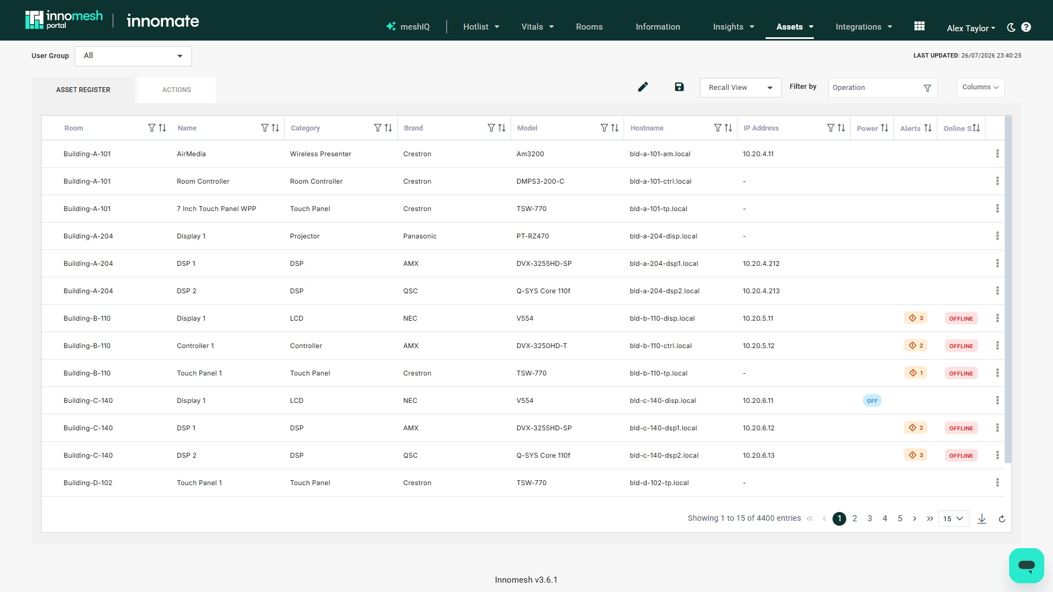Filter the Model column
Screen dimensions: 1053x592
604,128
